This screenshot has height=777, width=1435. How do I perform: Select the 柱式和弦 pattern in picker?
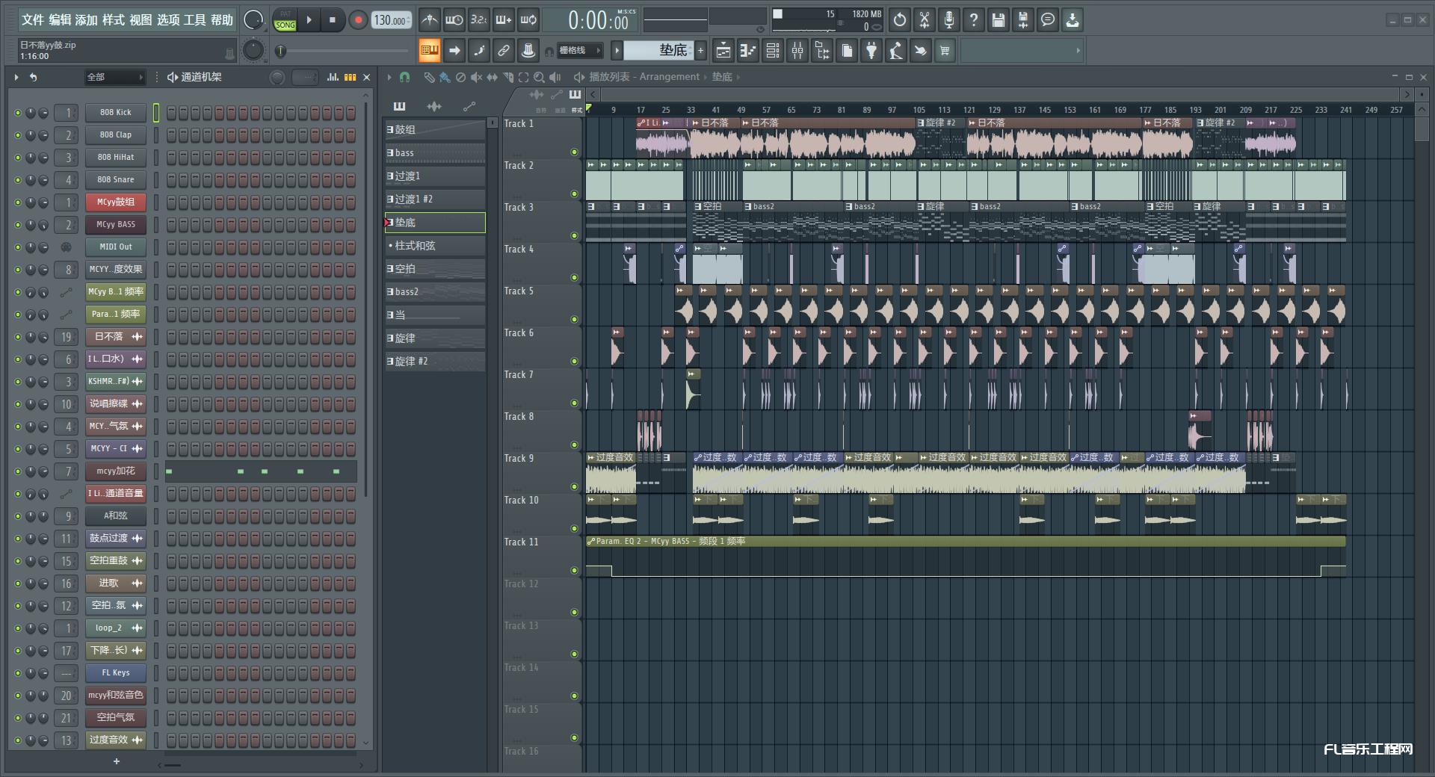(434, 245)
